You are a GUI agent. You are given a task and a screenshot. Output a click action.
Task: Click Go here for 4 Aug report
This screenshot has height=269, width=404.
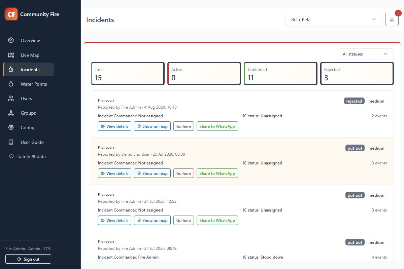183,126
